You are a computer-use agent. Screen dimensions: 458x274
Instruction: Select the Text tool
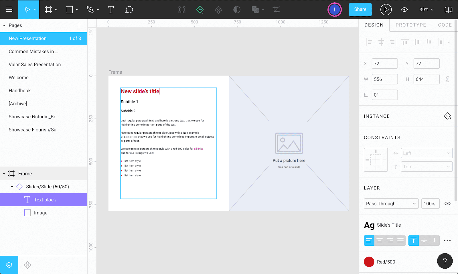[x=111, y=9]
